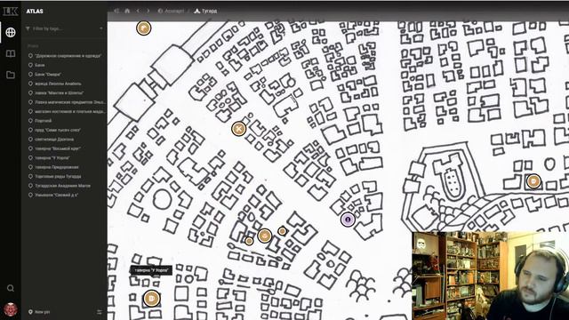Select the pin under the "У Уорла" tooltip
This screenshot has width=569, height=320.
152,299
